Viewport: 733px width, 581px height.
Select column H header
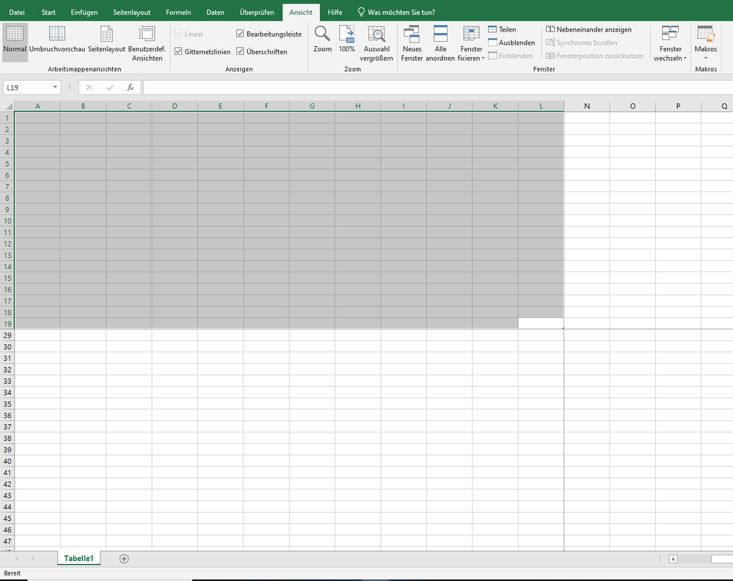pos(357,106)
